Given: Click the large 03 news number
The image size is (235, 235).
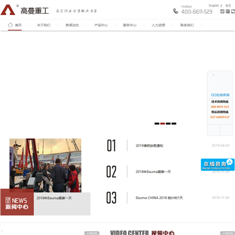Looking at the screenshot, I should pyautogui.click(x=111, y=198).
